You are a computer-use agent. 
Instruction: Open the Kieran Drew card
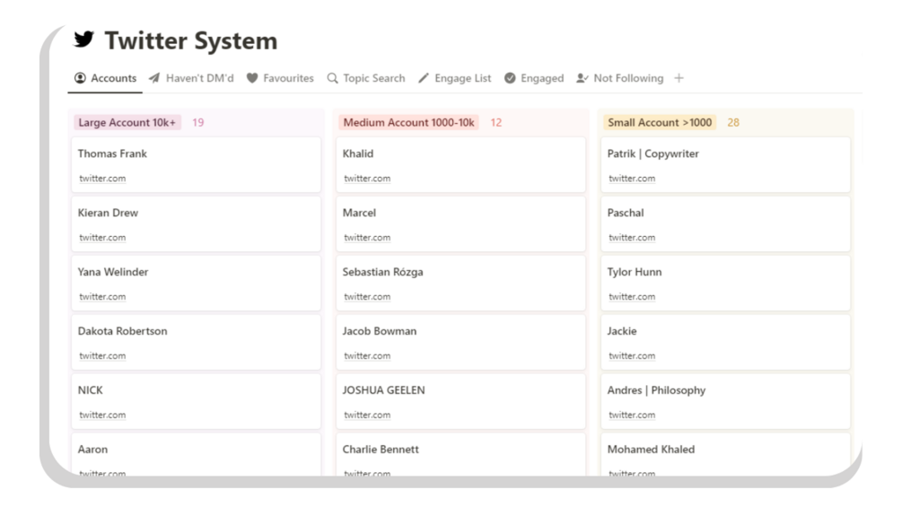pos(197,224)
